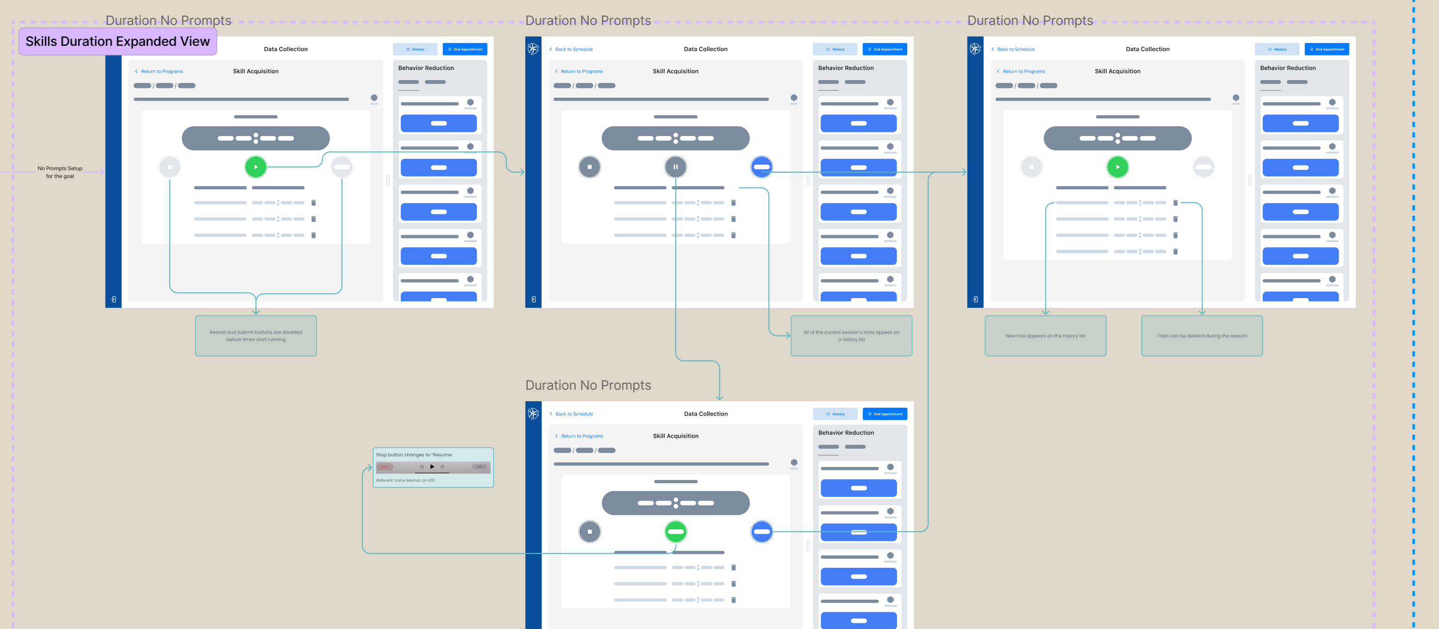Delete the first trial row in top-left frame
Screen dimensions: 1439x629
tap(313, 203)
